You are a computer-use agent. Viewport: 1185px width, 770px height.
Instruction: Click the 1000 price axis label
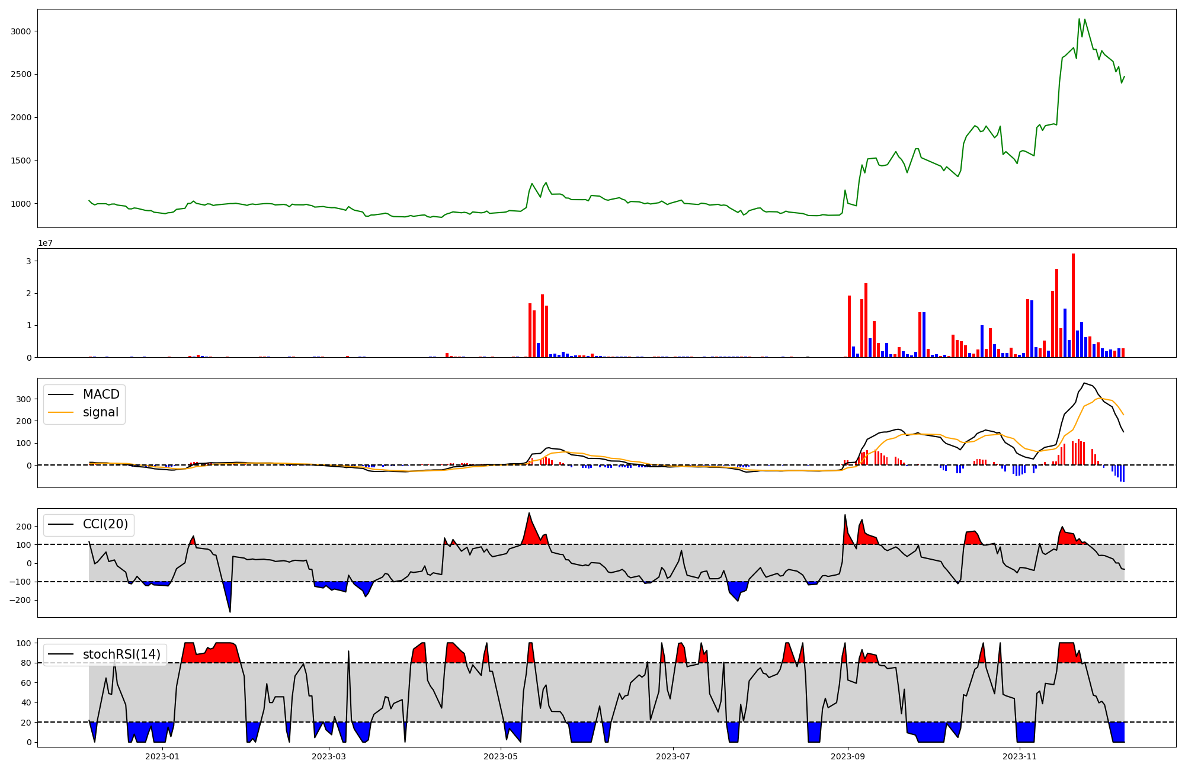pos(21,204)
